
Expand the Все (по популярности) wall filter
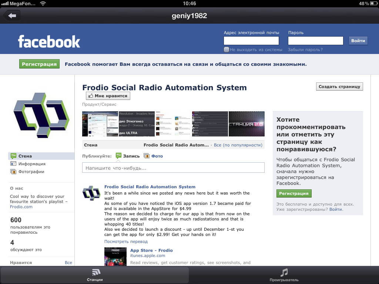tap(238, 145)
